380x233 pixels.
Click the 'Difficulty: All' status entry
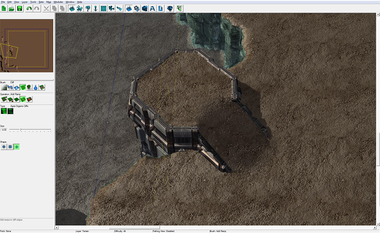pyautogui.click(x=120, y=231)
